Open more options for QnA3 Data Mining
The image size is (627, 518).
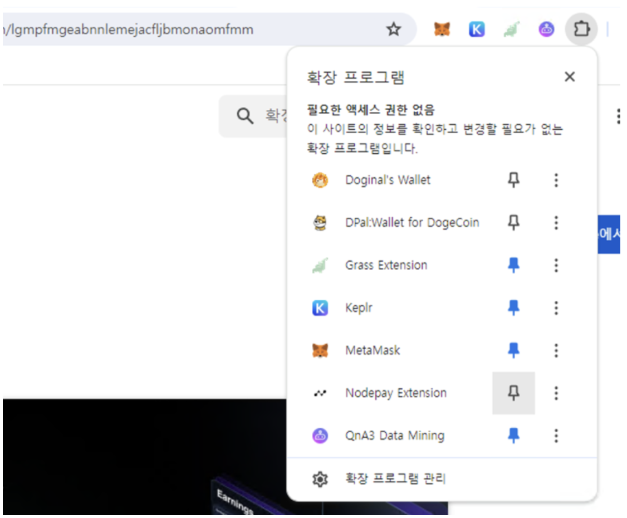click(556, 436)
